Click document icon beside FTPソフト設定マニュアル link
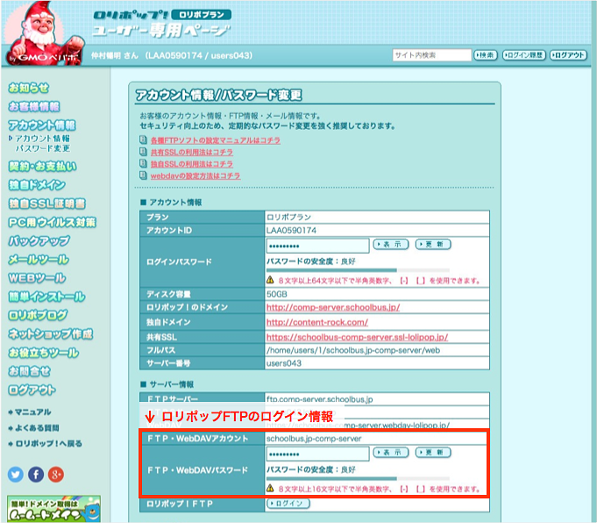The width and height of the screenshot is (597, 523). [x=143, y=140]
